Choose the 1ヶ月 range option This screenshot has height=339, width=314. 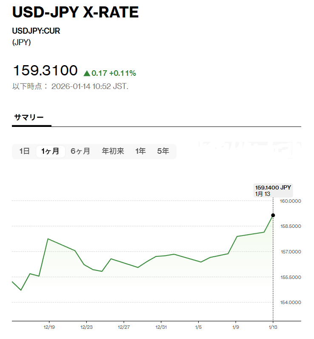click(x=50, y=151)
